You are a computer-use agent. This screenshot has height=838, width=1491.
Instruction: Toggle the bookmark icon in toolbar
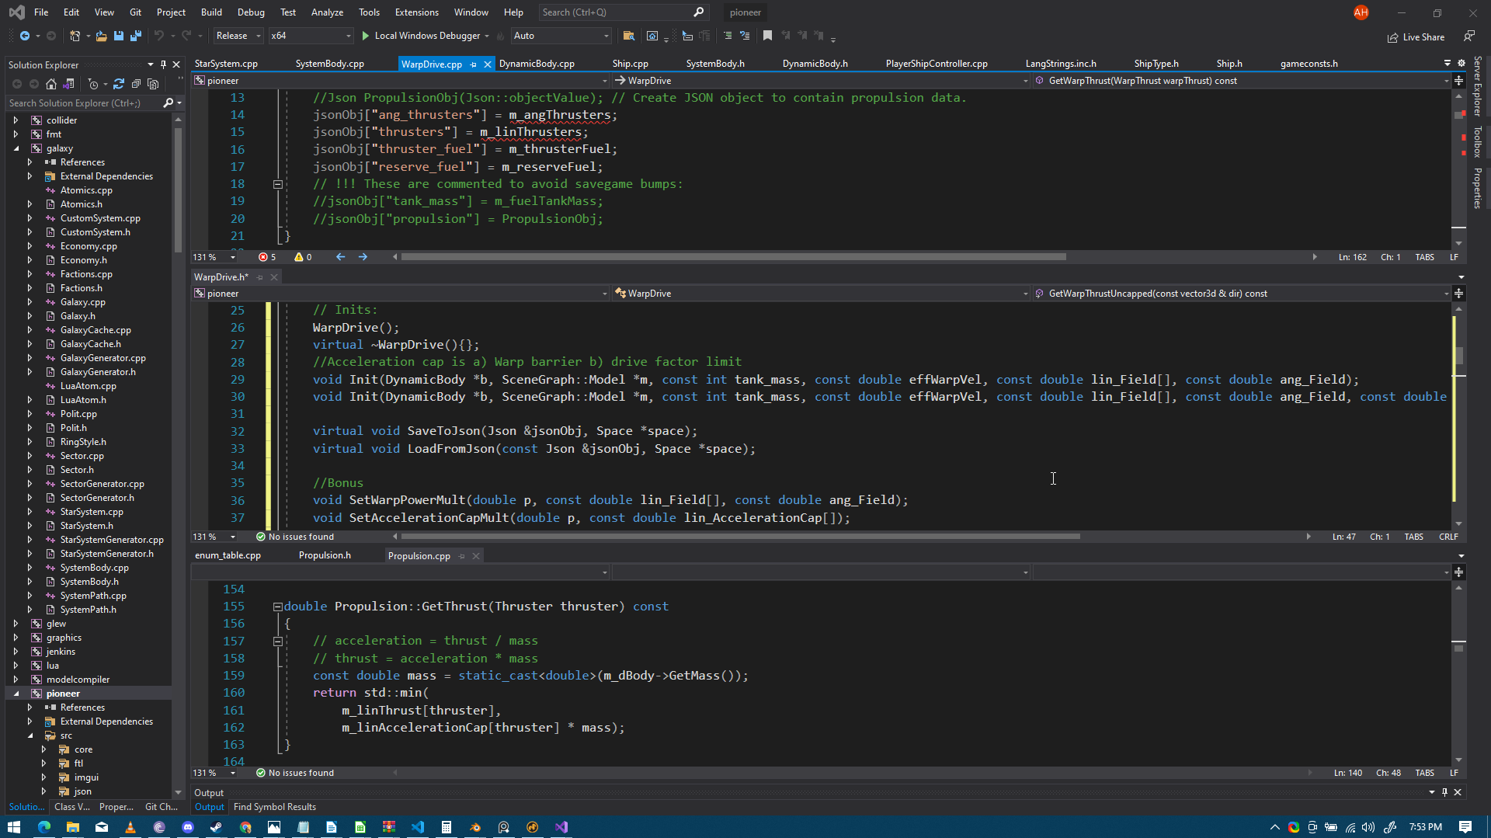pos(767,36)
